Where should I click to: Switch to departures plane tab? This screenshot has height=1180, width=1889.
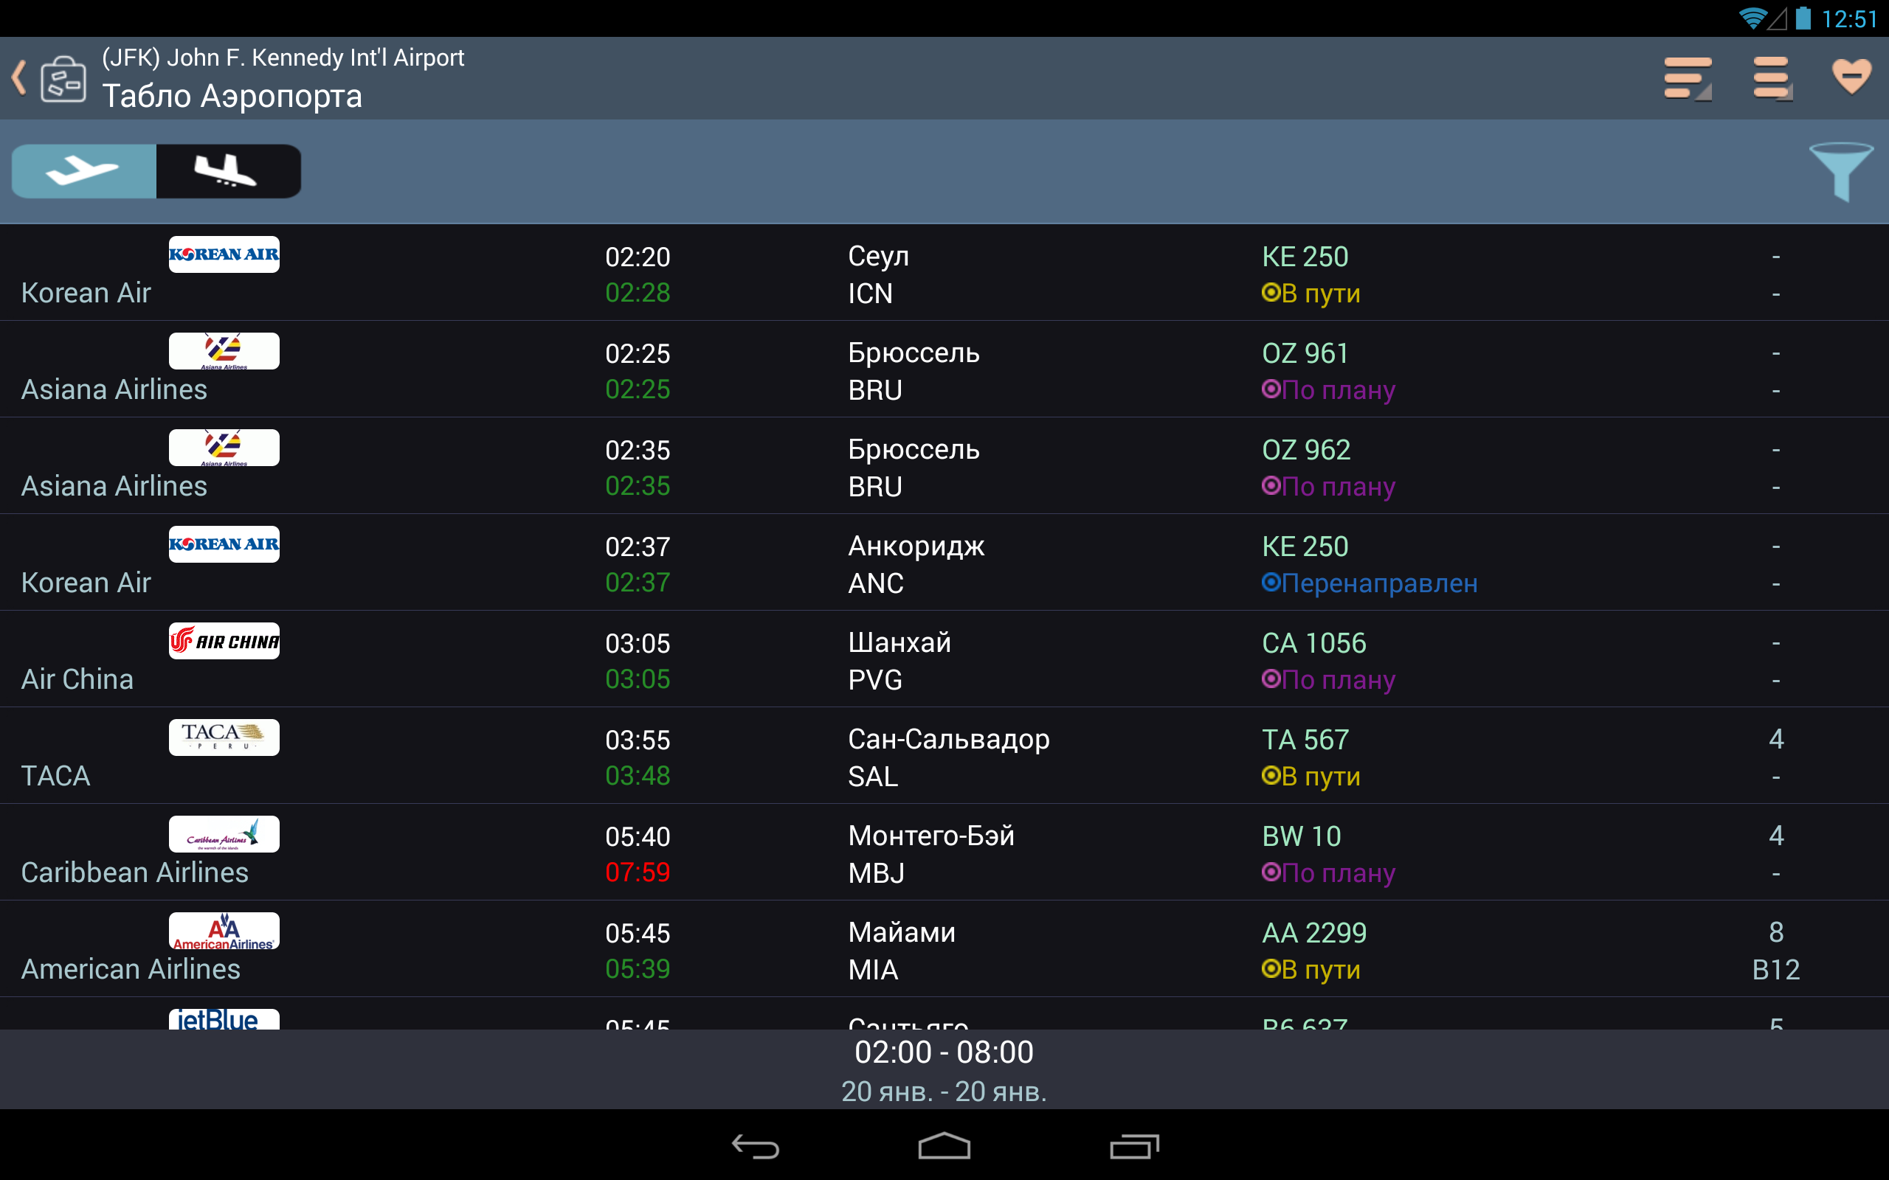83,171
